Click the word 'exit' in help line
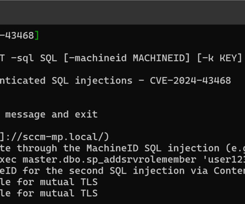Viewport: 245px width, 204px height. (86, 114)
